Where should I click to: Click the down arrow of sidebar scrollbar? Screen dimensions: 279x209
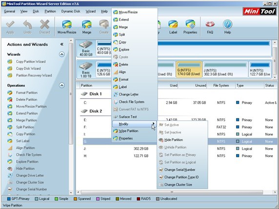pos(71,192)
